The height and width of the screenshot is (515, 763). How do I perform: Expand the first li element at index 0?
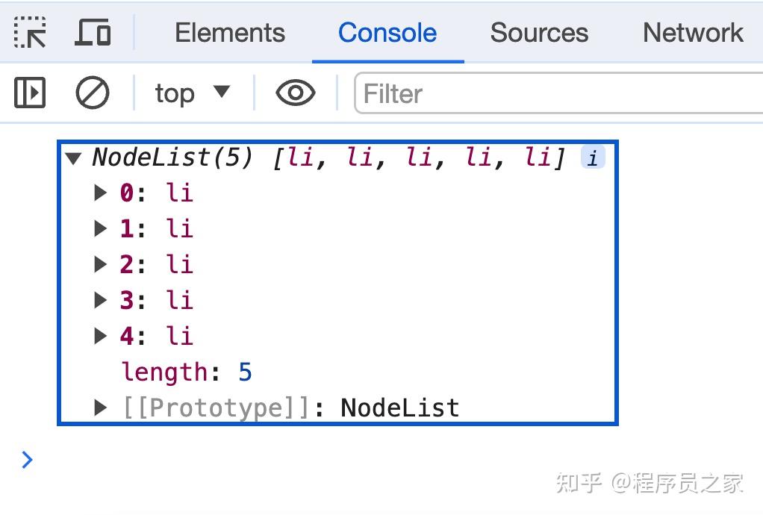coord(101,193)
